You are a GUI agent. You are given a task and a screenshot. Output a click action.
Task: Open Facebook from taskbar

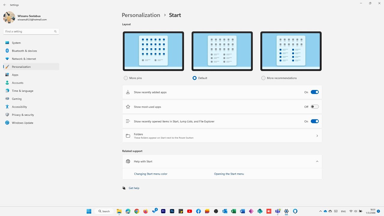198,211
